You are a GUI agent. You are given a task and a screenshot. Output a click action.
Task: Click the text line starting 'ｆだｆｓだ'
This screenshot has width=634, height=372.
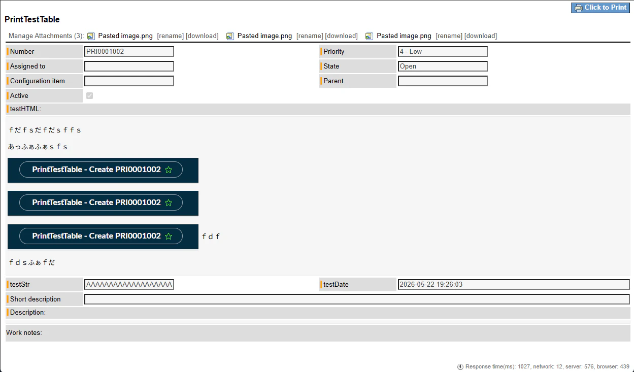click(x=45, y=130)
